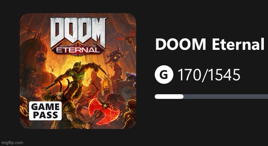Click the filled part of the achievement progress bar

pos(169,97)
